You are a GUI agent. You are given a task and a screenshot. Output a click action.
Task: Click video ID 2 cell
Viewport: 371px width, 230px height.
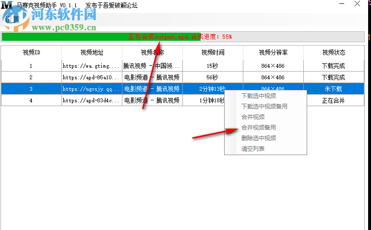[31, 77]
